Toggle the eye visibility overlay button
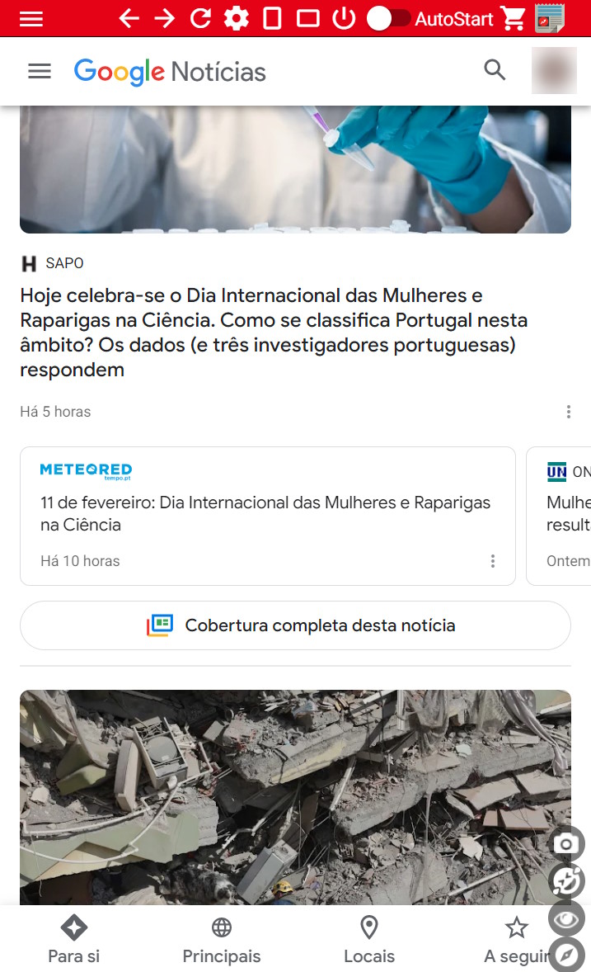The image size is (591, 972). (x=566, y=918)
